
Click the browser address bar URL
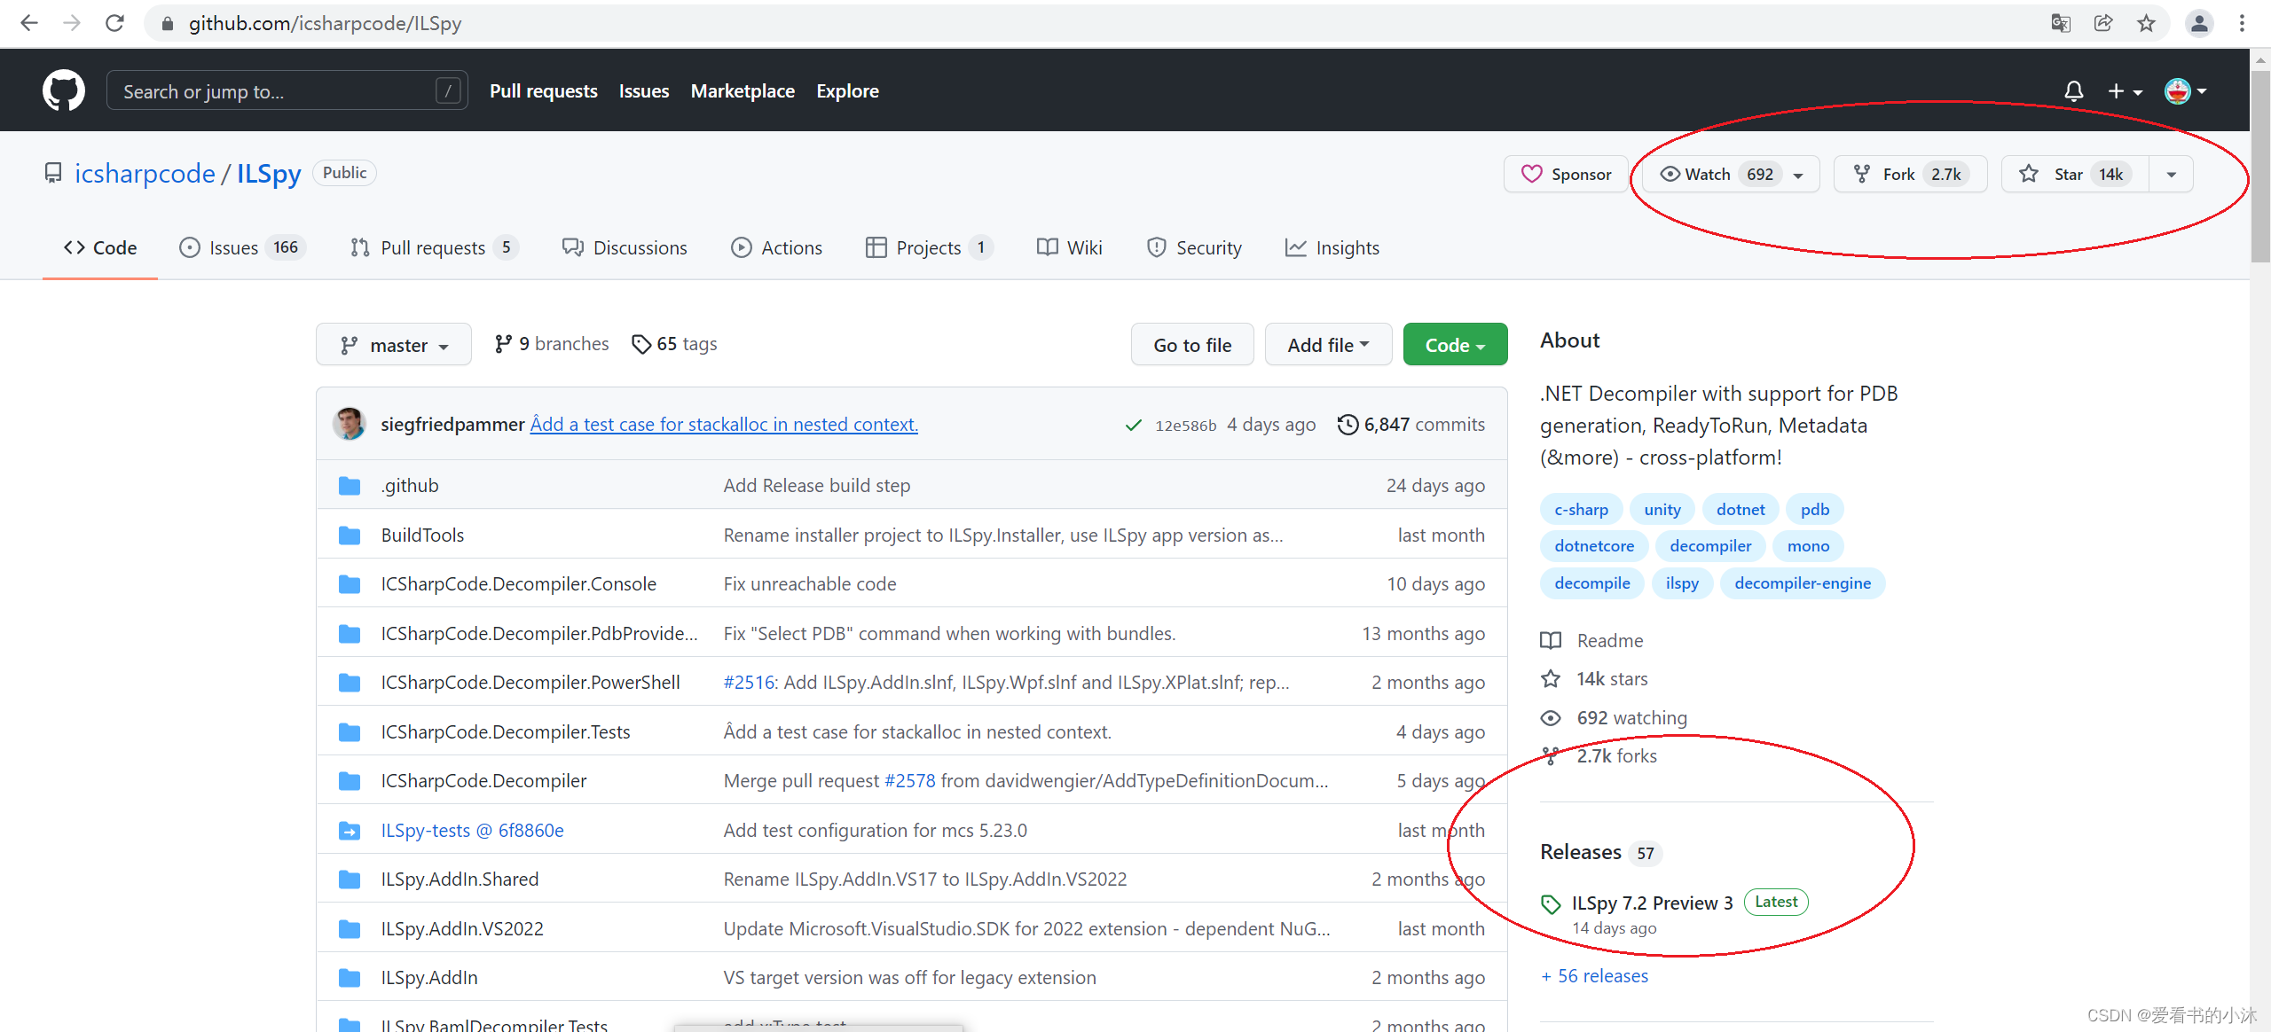pos(325,23)
